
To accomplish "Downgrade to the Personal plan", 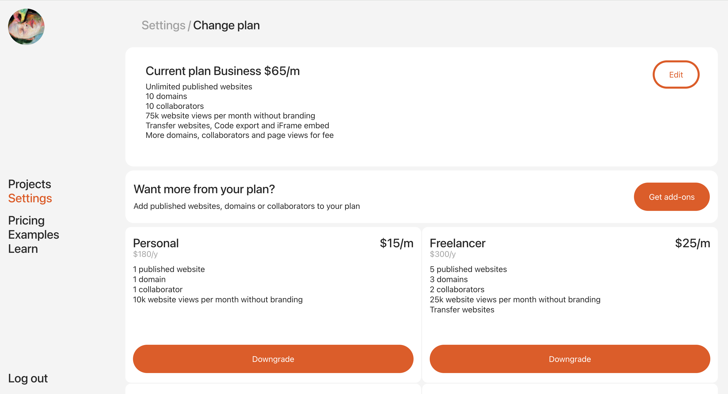I will (273, 359).
